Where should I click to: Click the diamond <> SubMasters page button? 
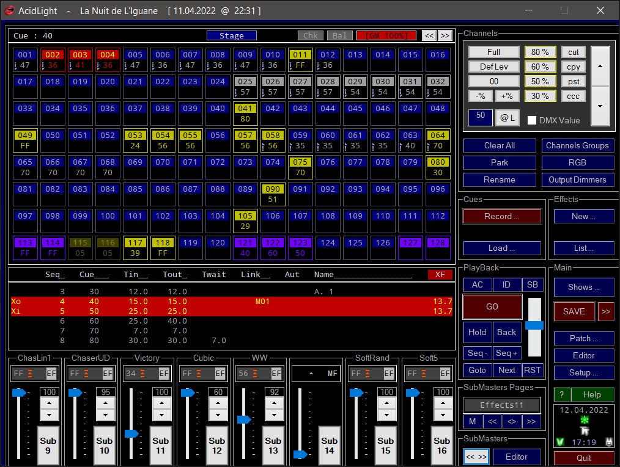(x=511, y=421)
